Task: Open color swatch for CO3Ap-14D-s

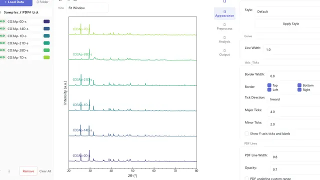Action: 46,29
